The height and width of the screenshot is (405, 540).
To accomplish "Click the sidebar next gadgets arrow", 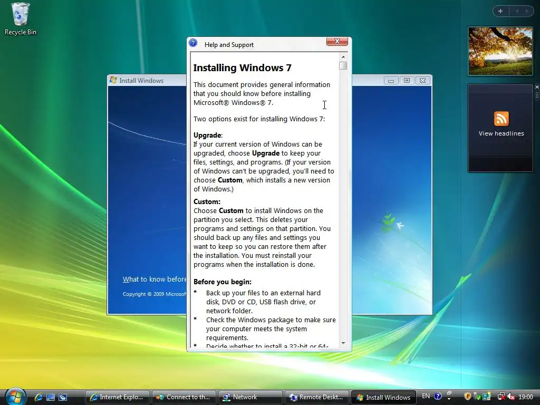I will tap(527, 11).
